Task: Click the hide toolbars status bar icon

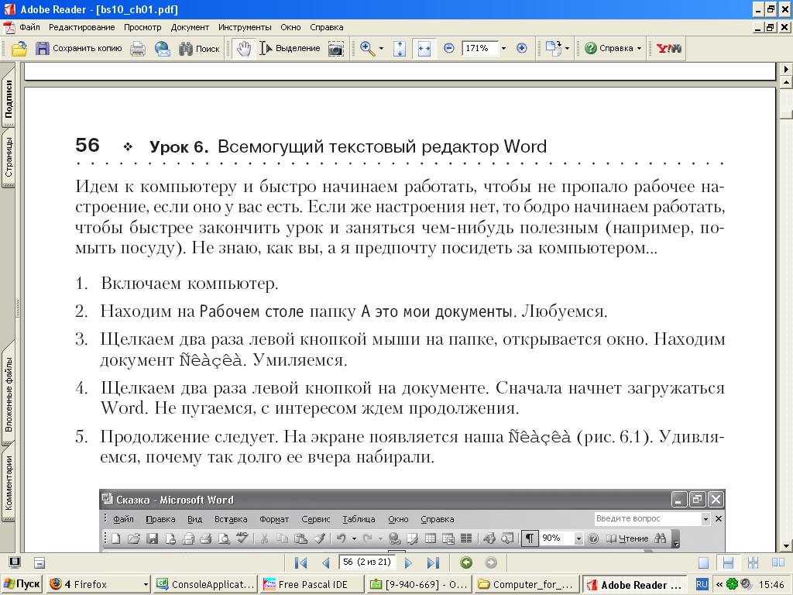Action: click(39, 562)
